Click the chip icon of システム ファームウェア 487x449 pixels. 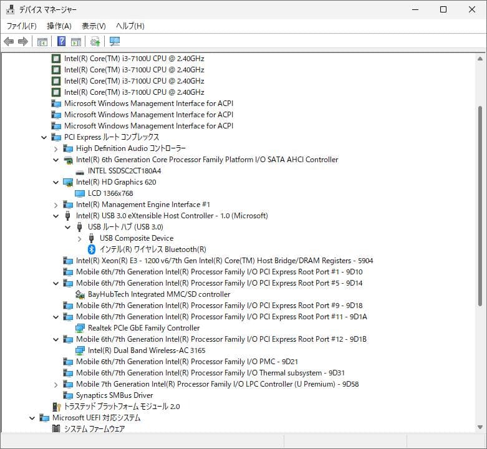56,429
